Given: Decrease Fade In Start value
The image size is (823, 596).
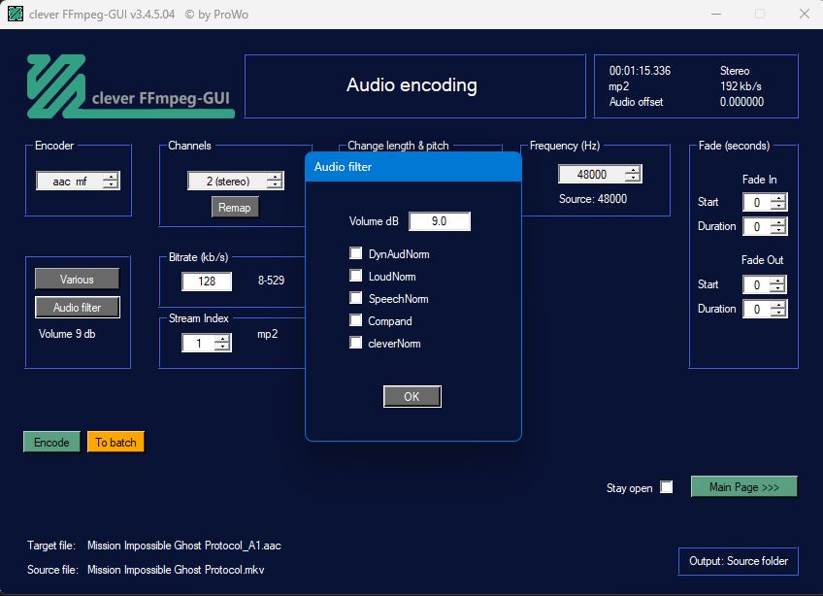Looking at the screenshot, I should click(x=778, y=206).
